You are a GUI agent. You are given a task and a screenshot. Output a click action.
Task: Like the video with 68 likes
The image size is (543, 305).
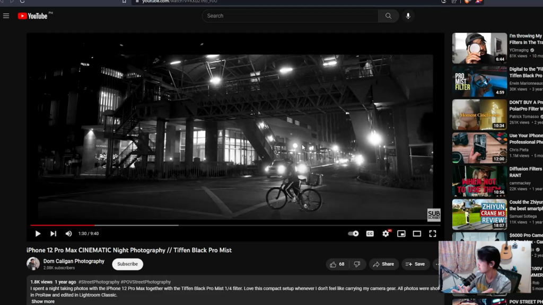[337, 264]
